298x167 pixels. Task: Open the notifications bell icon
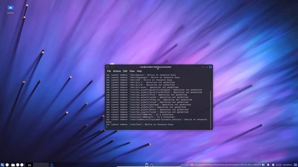point(268,165)
